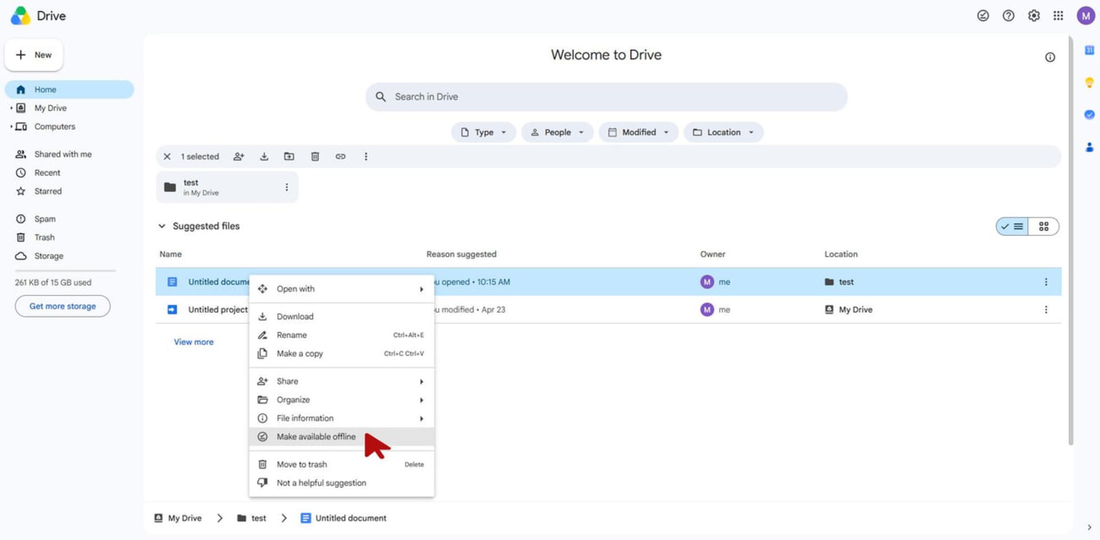Choose Rename from the context menu
This screenshot has width=1100, height=540.
(341, 335)
